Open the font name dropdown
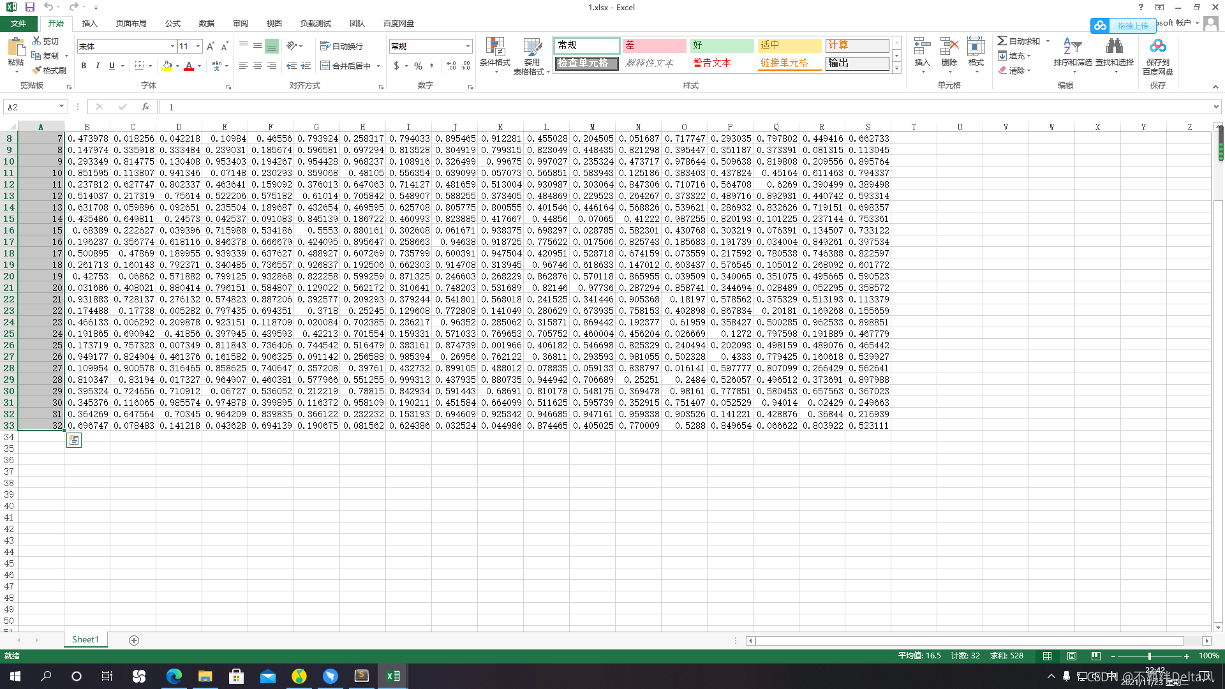 tap(172, 46)
